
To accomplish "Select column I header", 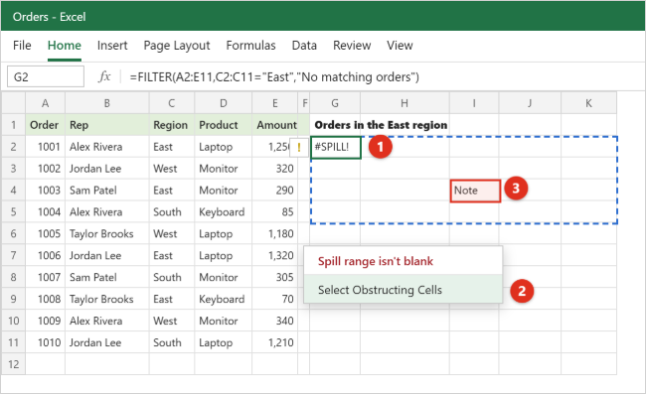I will point(474,103).
